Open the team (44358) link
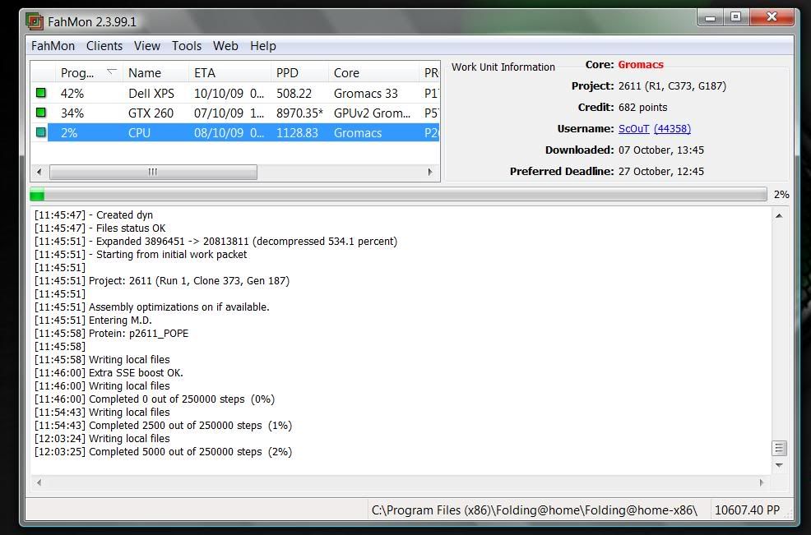Image resolution: width=811 pixels, height=535 pixels. 672,129
